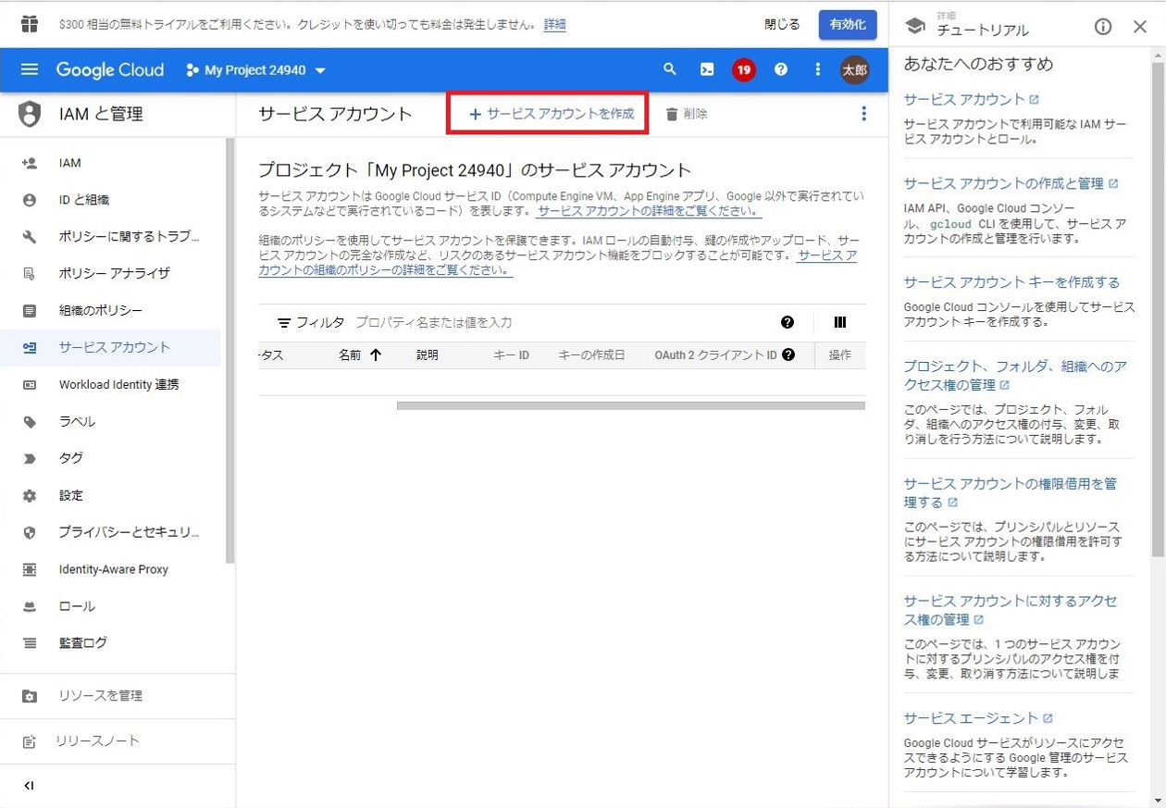Open プロジェクト、フォルダ、組織へのアクセス権の管理 link
The height and width of the screenshot is (808, 1166).
(1015, 375)
